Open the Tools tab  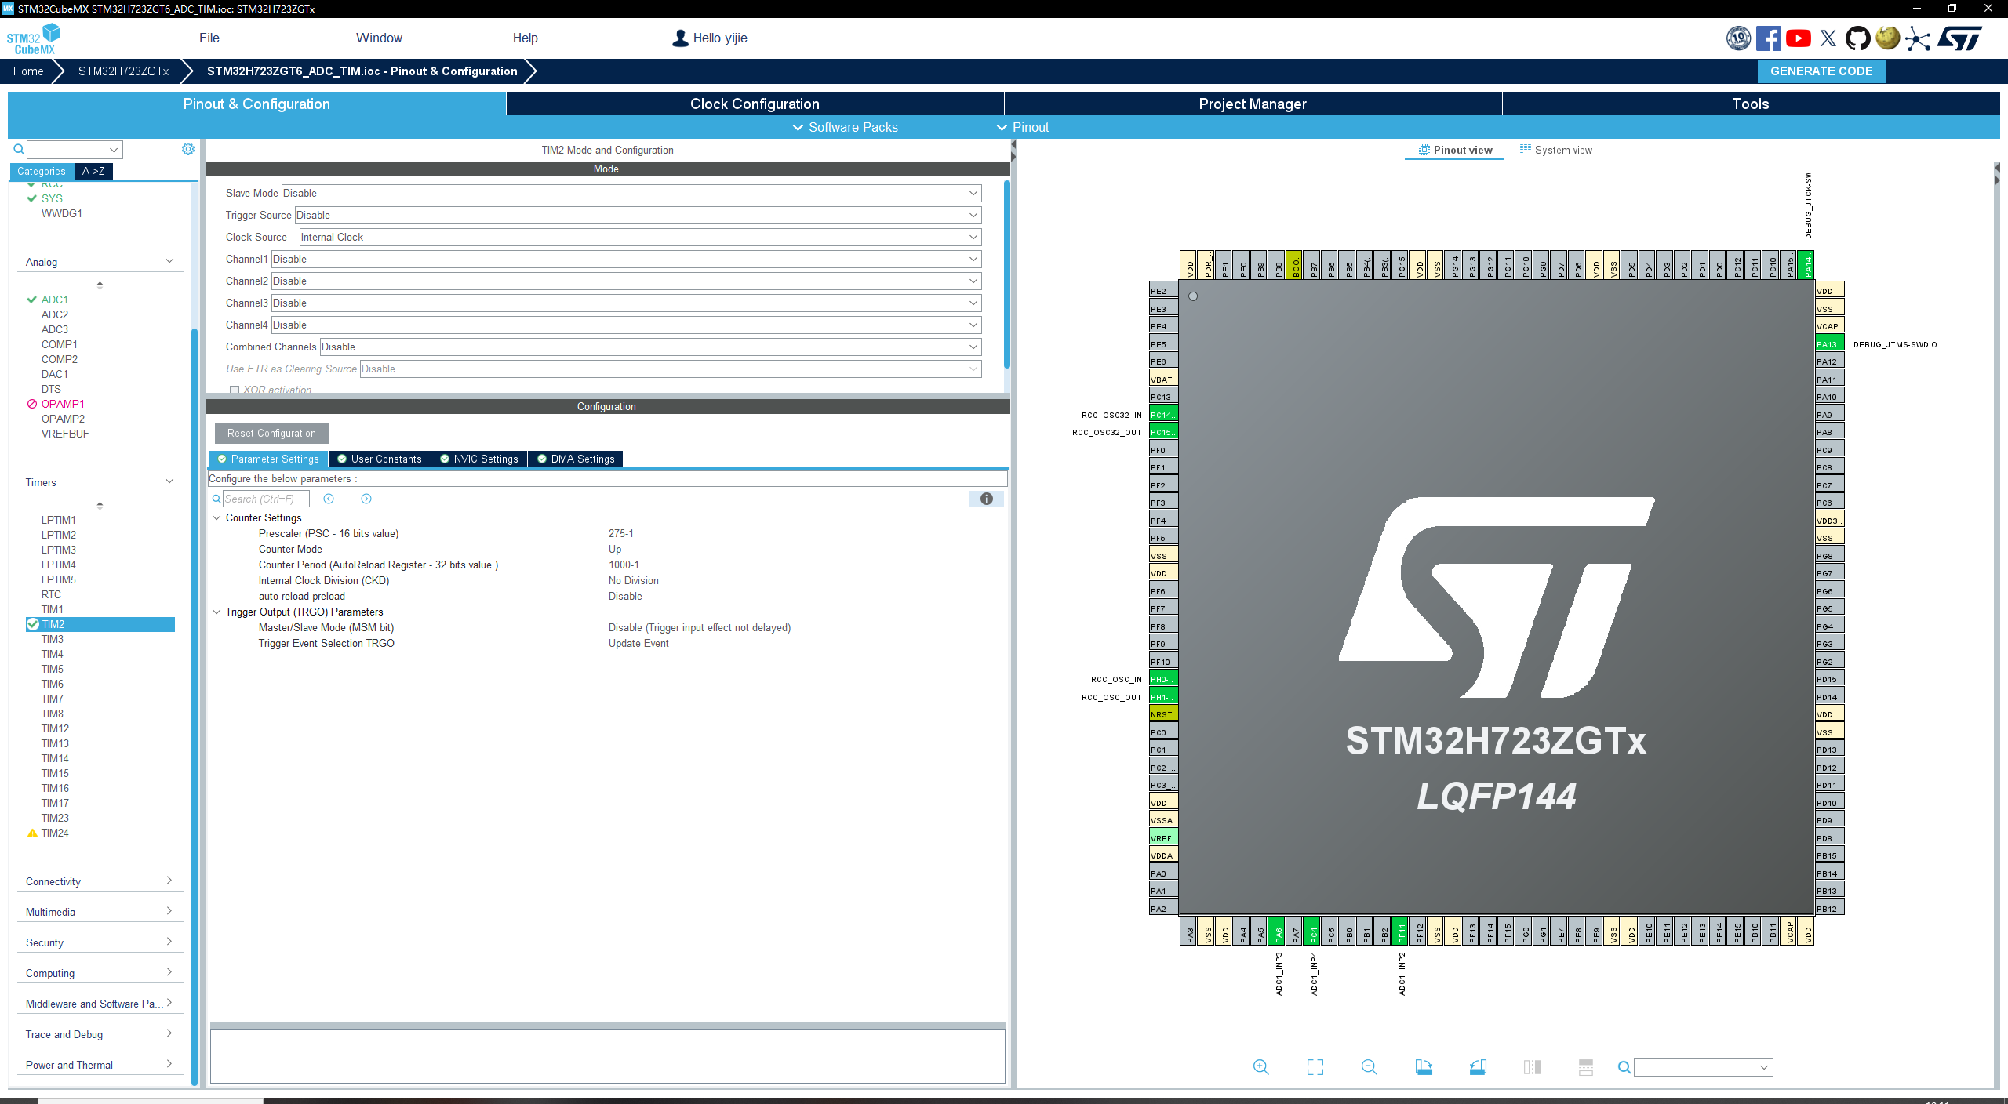coord(1751,103)
